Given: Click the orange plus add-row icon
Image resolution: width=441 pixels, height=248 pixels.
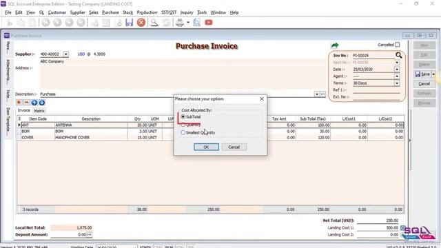Looking at the screenshot, I should 19,103.
